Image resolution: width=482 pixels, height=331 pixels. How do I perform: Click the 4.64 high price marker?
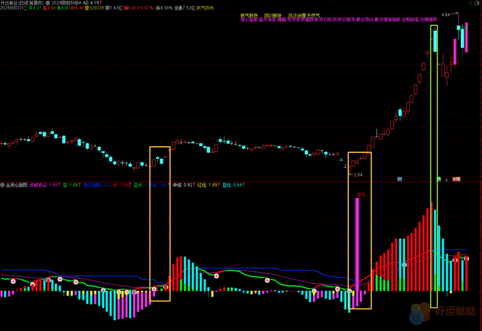(445, 14)
